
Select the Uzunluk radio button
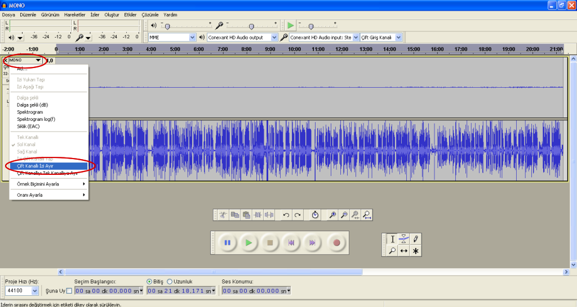tap(170, 282)
